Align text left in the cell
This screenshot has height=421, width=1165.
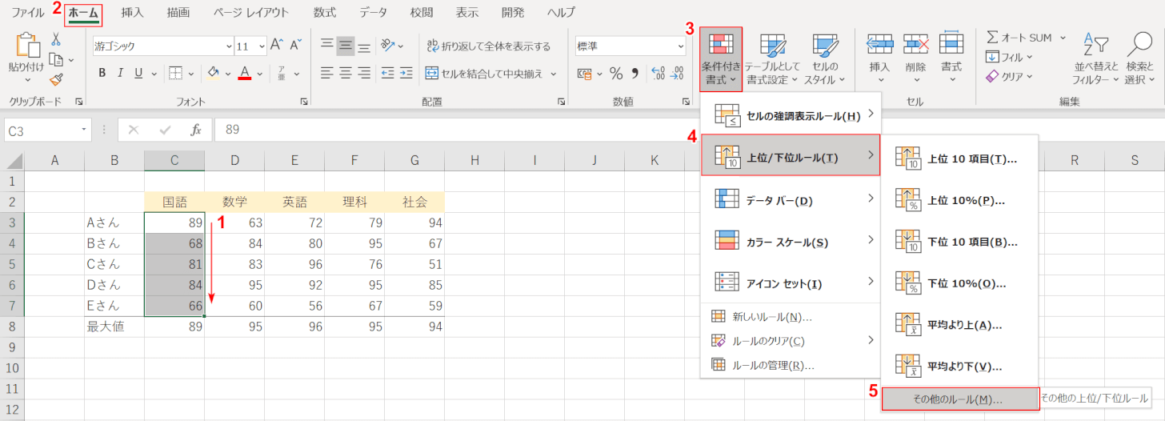[x=327, y=73]
